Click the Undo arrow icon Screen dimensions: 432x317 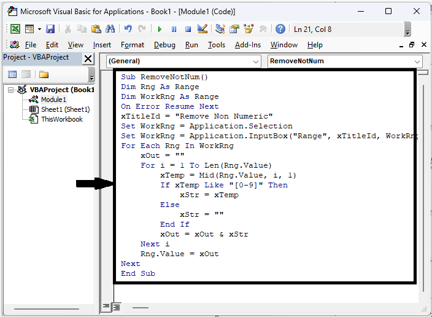click(x=128, y=29)
